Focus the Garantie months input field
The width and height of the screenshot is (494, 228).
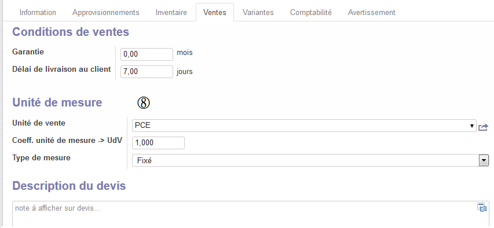coord(147,54)
